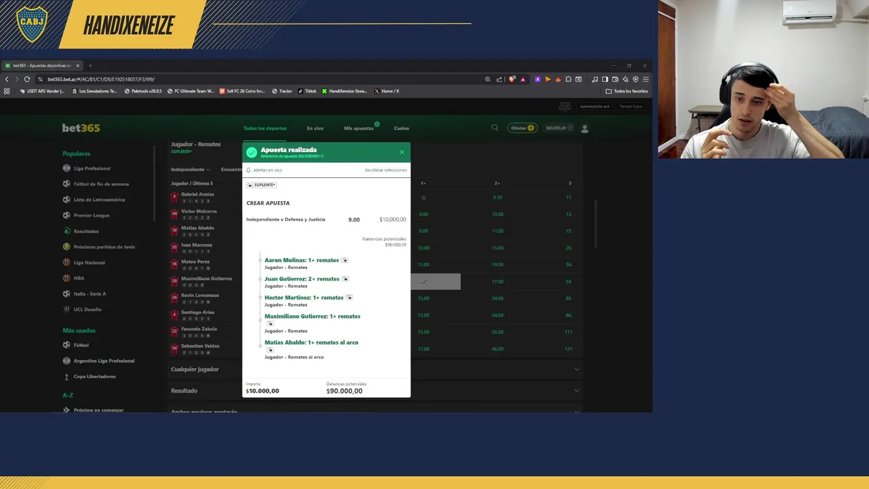
Task: Switch to En vivo tab
Action: point(315,128)
